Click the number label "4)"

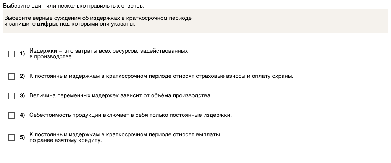point(22,115)
